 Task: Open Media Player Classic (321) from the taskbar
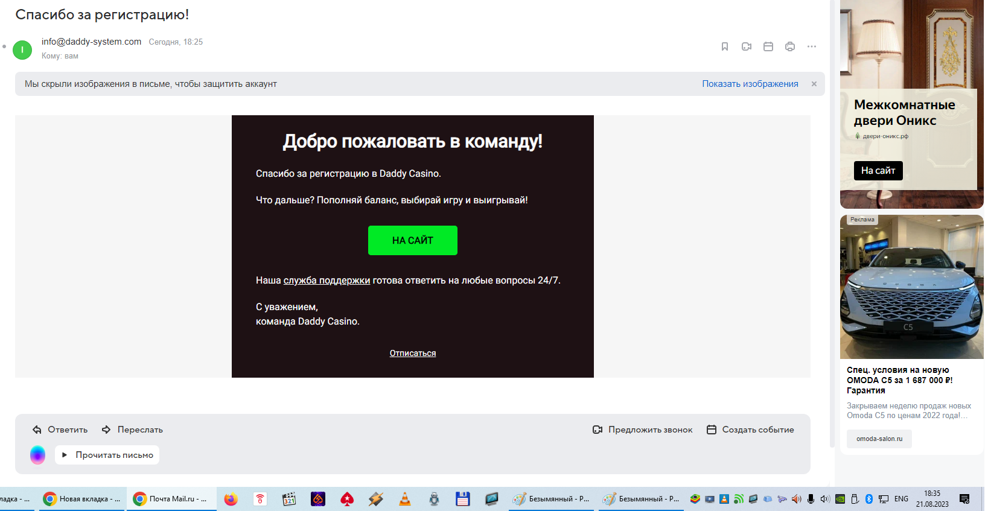click(x=289, y=499)
